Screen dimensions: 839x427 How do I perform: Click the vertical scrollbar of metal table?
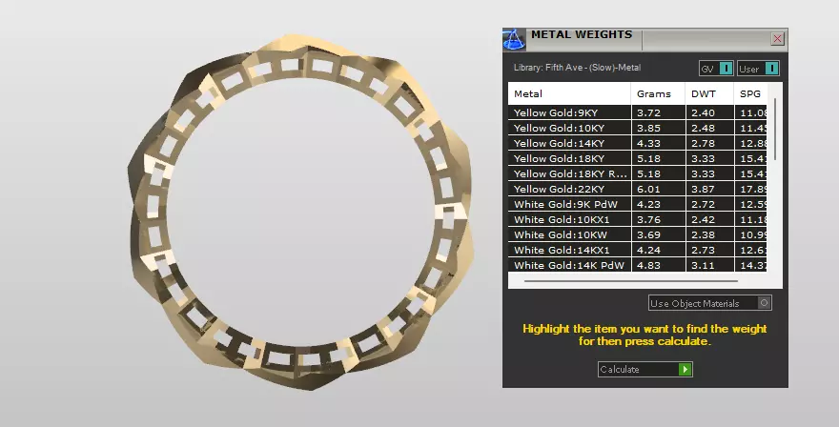tap(775, 129)
